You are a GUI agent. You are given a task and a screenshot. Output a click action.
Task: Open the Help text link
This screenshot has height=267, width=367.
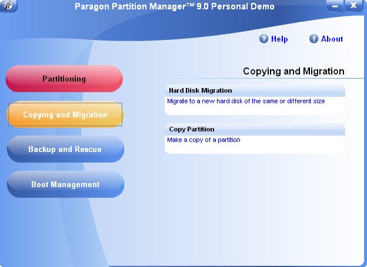(x=279, y=39)
